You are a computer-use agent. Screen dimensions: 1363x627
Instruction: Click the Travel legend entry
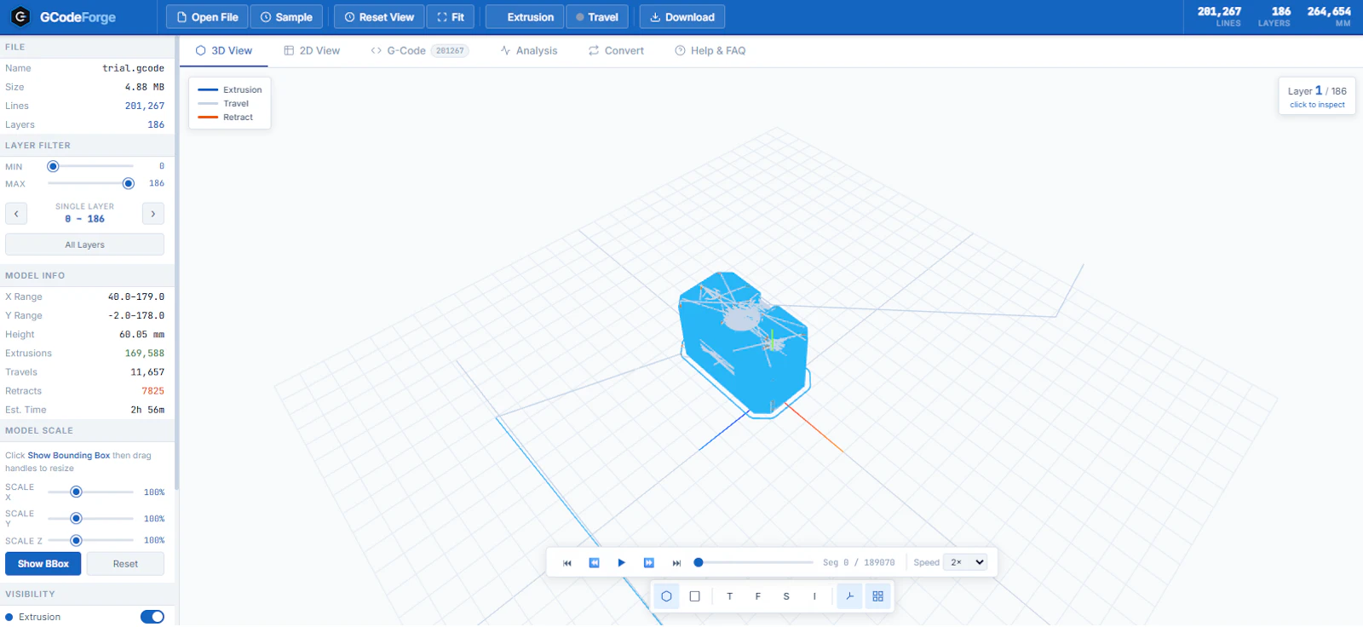click(x=223, y=104)
